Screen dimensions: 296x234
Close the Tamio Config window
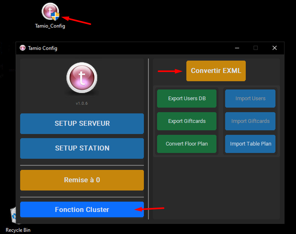click(x=275, y=48)
